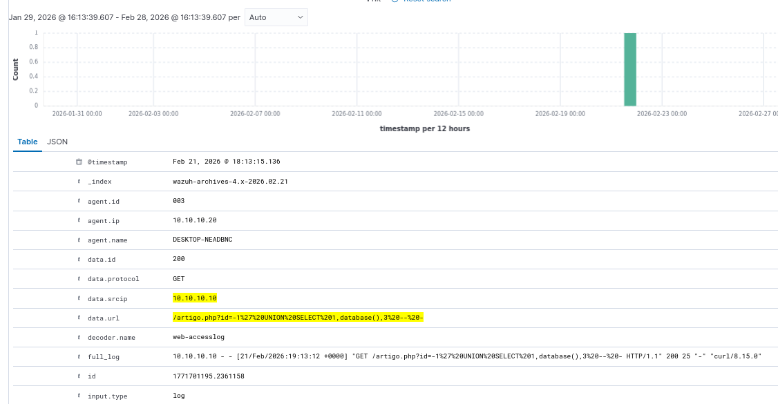Click the data.url field name
This screenshot has height=404, width=778.
pyautogui.click(x=104, y=318)
